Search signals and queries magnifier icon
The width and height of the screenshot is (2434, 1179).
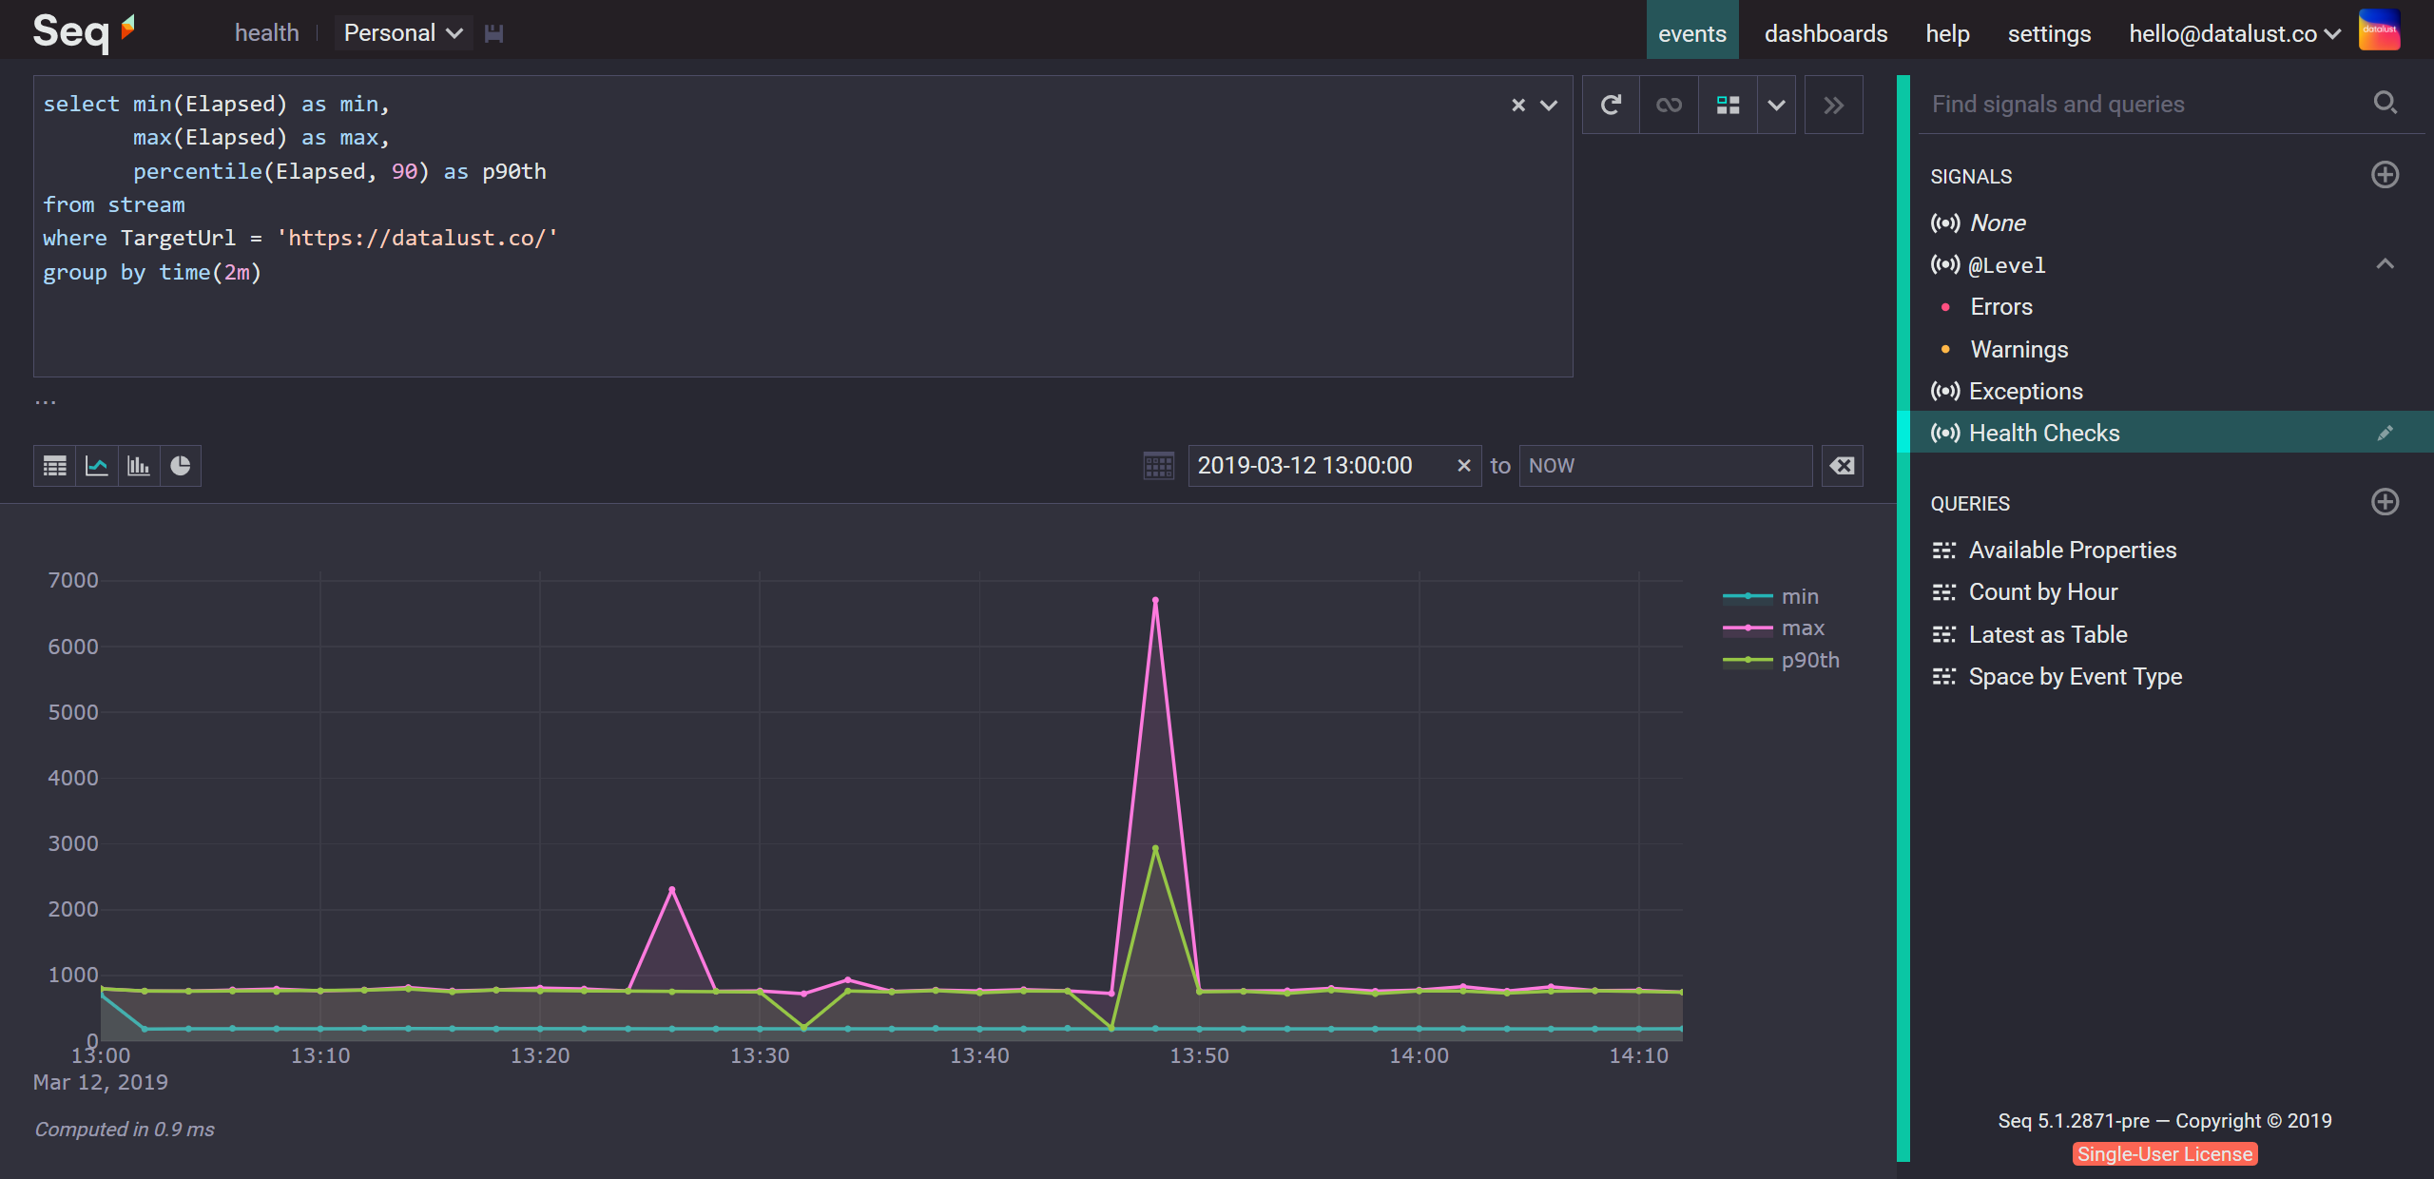click(x=2385, y=103)
